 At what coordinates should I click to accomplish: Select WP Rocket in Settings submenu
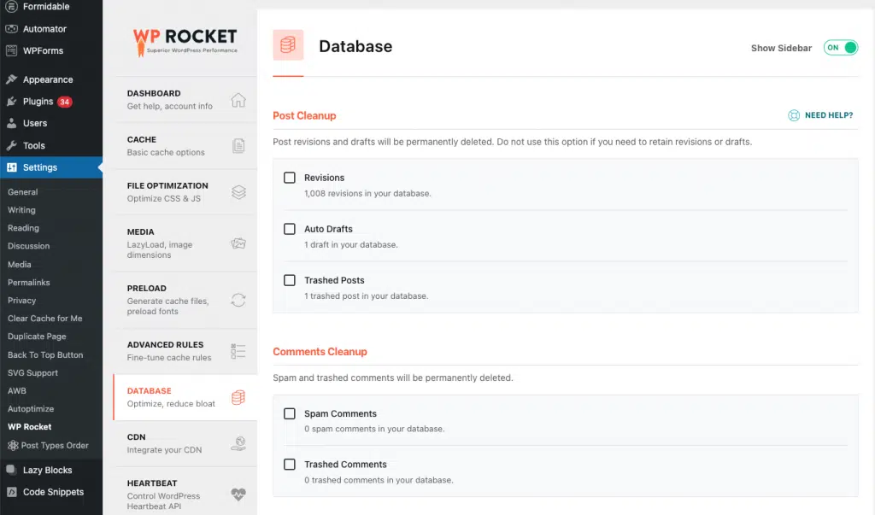coord(29,426)
